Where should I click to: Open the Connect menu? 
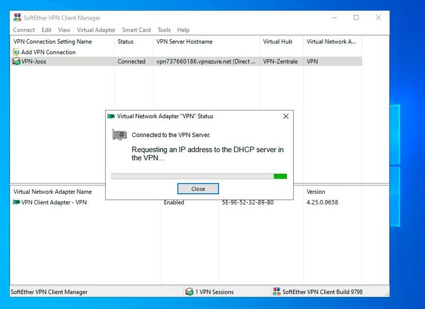(24, 30)
